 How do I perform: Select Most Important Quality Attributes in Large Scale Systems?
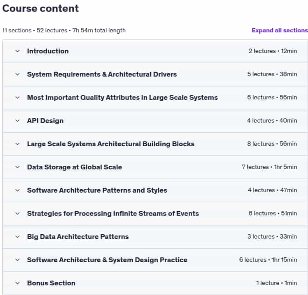click(x=122, y=98)
